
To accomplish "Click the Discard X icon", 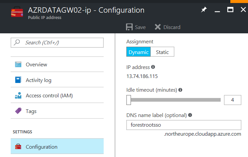I will click(x=158, y=27).
